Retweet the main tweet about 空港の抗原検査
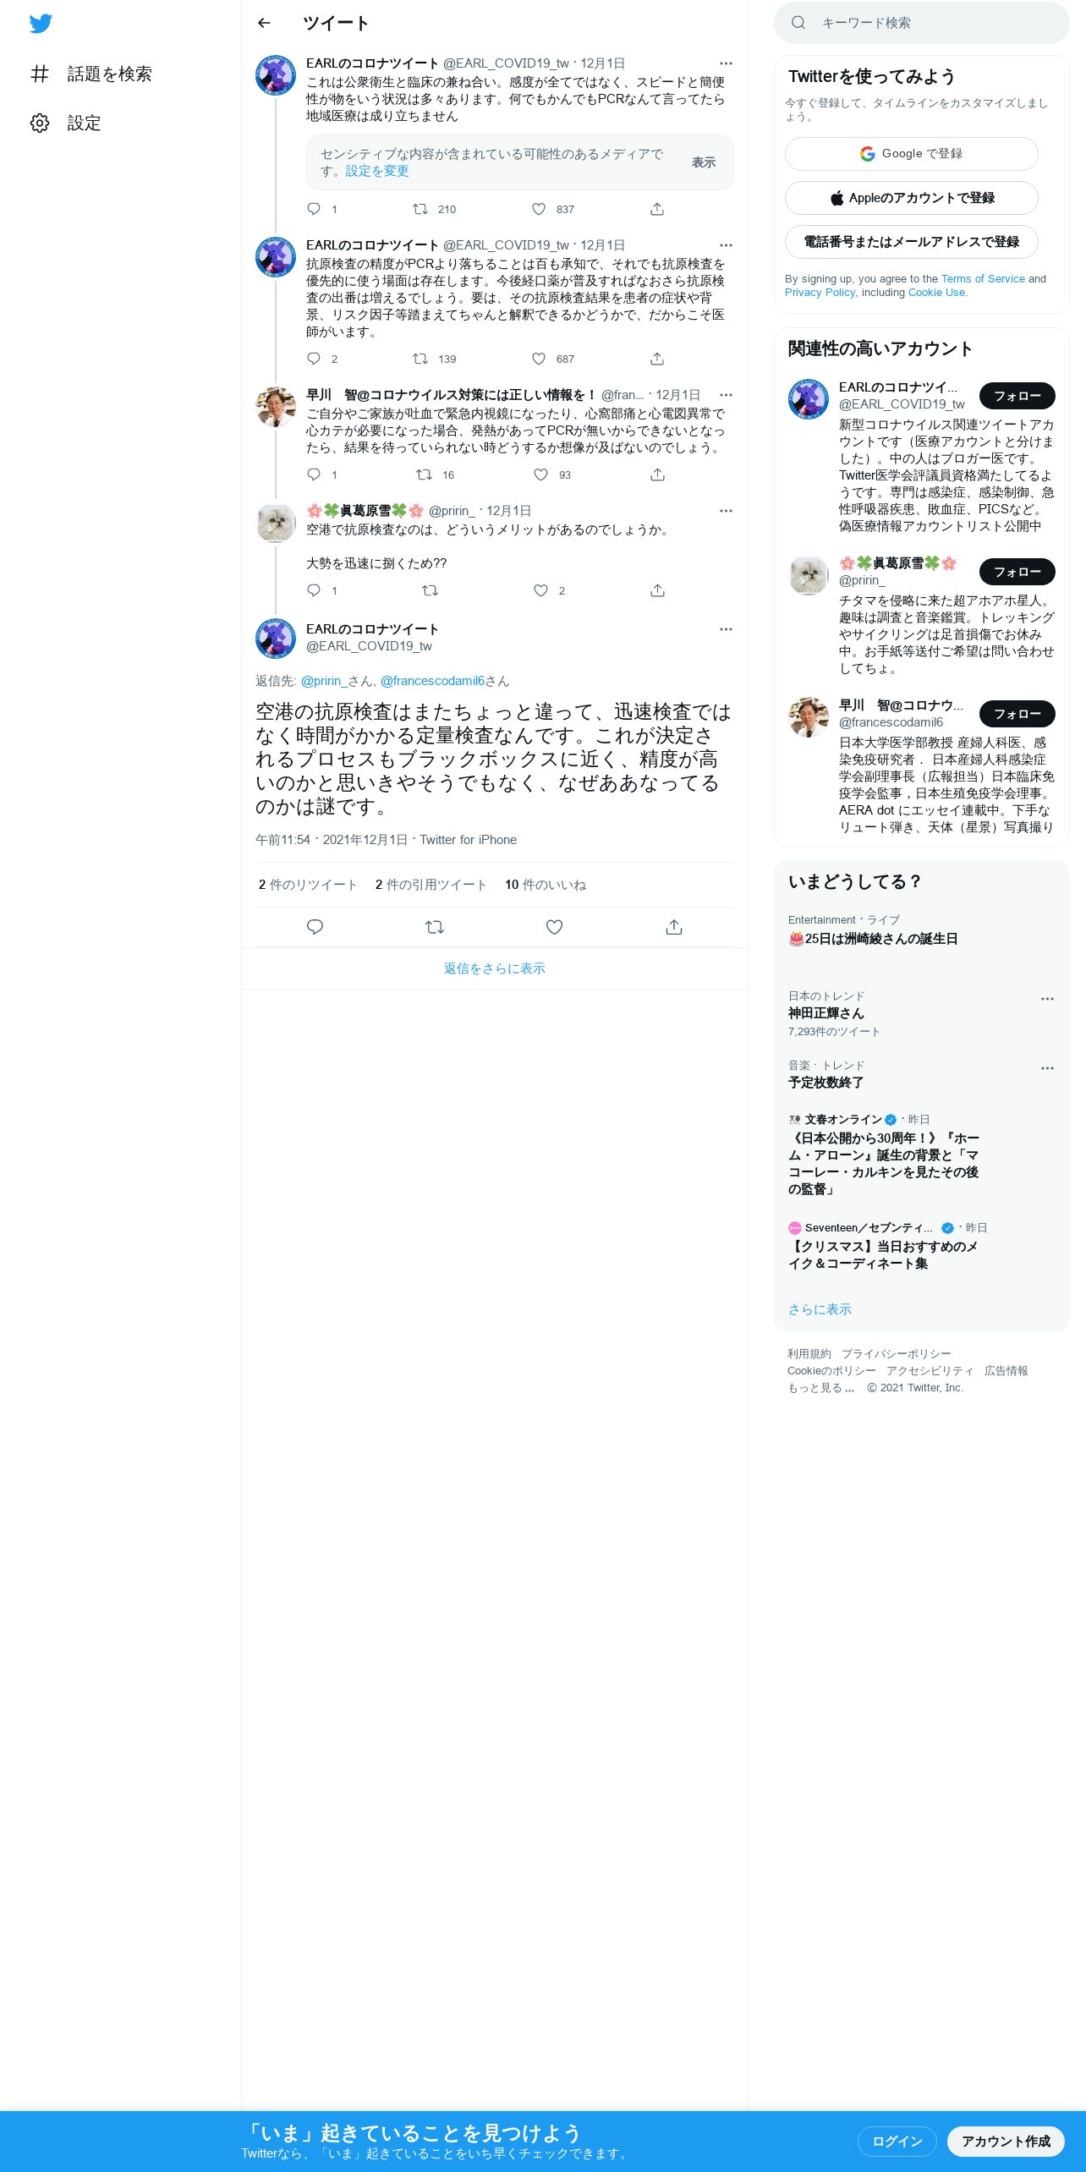This screenshot has height=2172, width=1086. pos(435,927)
